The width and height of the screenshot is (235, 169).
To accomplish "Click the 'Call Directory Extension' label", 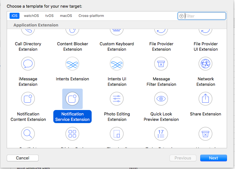I will (28, 47).
